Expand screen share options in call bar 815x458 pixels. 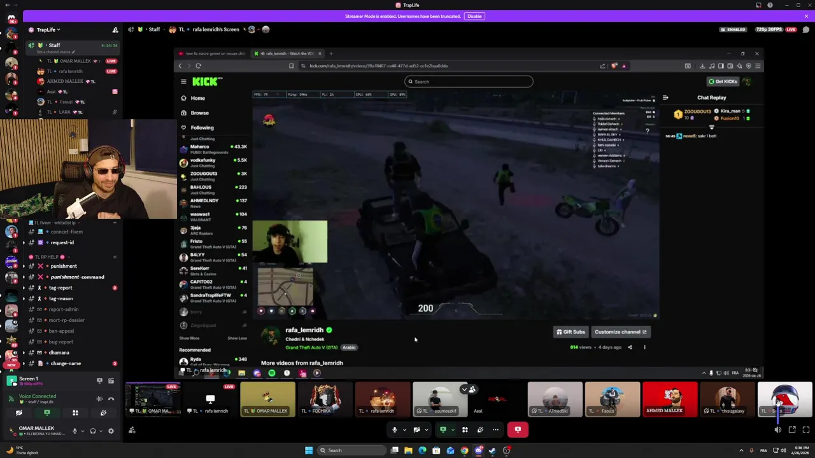click(x=453, y=429)
